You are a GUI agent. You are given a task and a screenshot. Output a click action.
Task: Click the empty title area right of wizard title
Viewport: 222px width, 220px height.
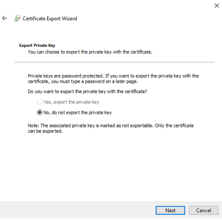coord(146,19)
